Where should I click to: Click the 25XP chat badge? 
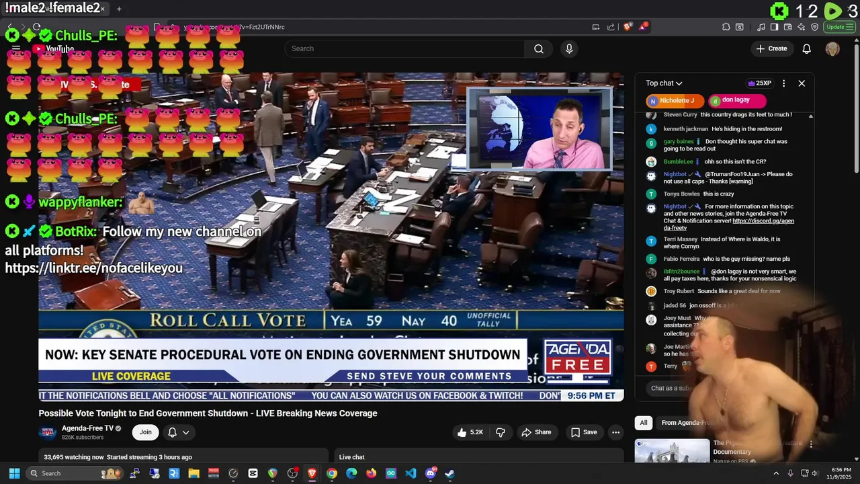[759, 83]
